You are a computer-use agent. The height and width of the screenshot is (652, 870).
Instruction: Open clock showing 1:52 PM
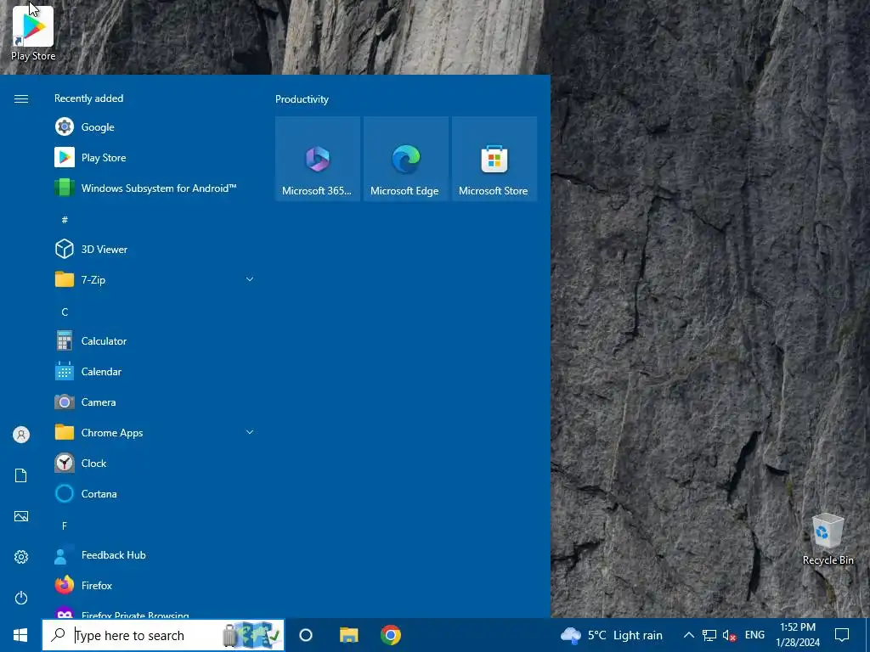click(797, 635)
